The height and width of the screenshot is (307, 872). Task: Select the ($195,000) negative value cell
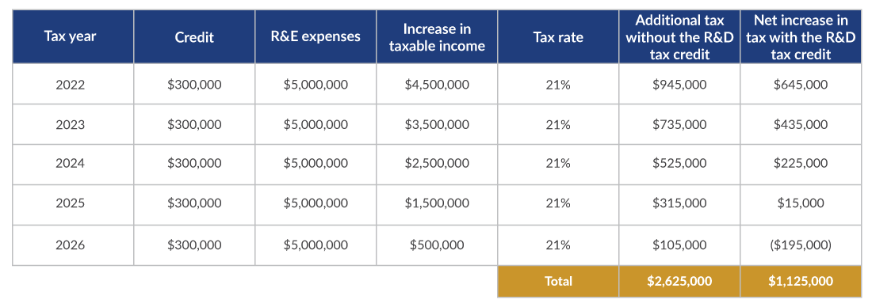point(801,244)
